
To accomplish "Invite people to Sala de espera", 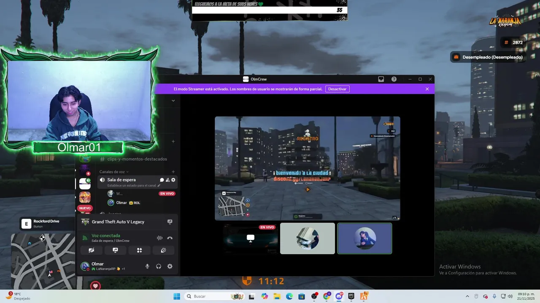I will coord(167,180).
